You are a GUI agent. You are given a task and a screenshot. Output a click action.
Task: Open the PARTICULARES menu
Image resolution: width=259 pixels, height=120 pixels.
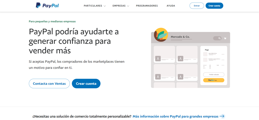pyautogui.click(x=93, y=6)
